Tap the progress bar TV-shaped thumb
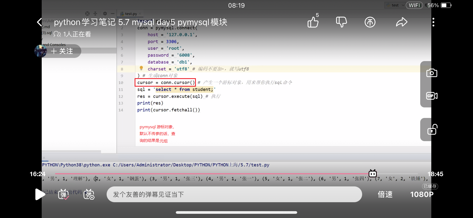Image resolution: width=473 pixels, height=218 pixels. point(373,173)
